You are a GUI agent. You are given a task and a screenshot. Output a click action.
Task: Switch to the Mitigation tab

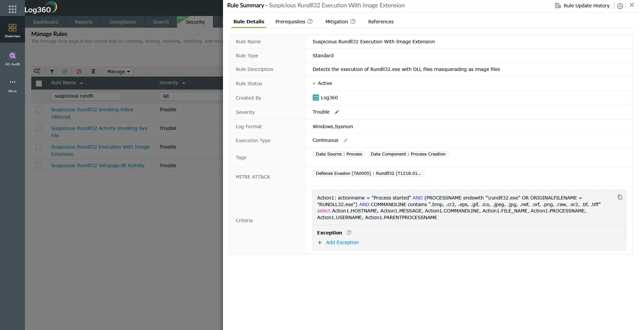(336, 22)
